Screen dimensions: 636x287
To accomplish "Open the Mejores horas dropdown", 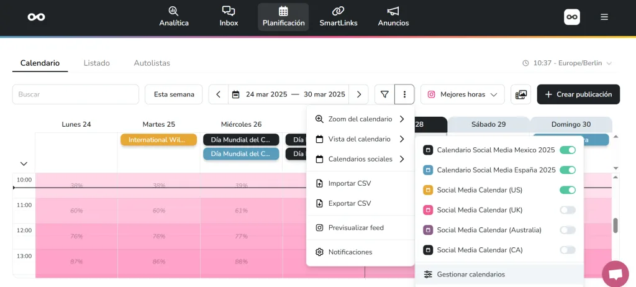I will point(463,94).
